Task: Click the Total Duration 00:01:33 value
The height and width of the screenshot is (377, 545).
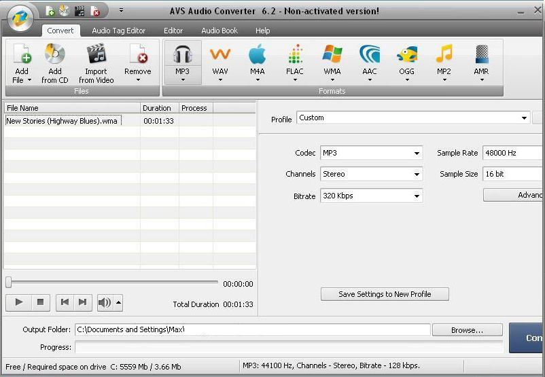Action: click(238, 304)
